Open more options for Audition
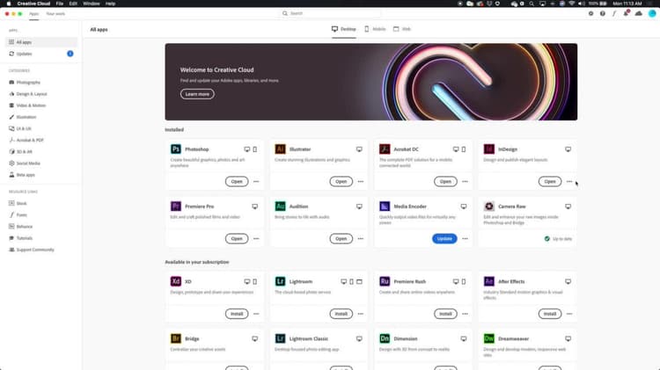The width and height of the screenshot is (660, 370). pyautogui.click(x=361, y=239)
